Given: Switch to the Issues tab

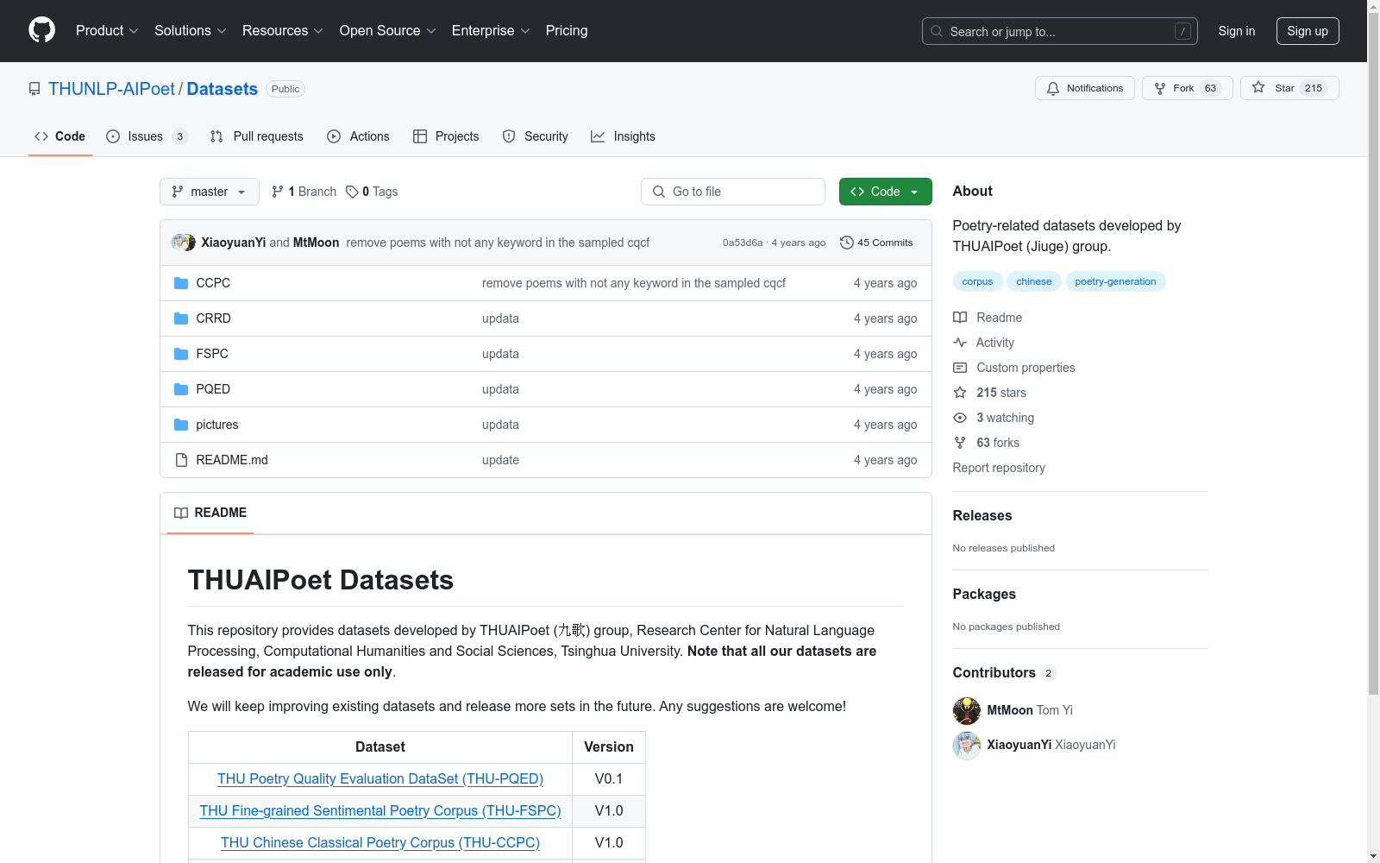Looking at the screenshot, I should [x=146, y=136].
